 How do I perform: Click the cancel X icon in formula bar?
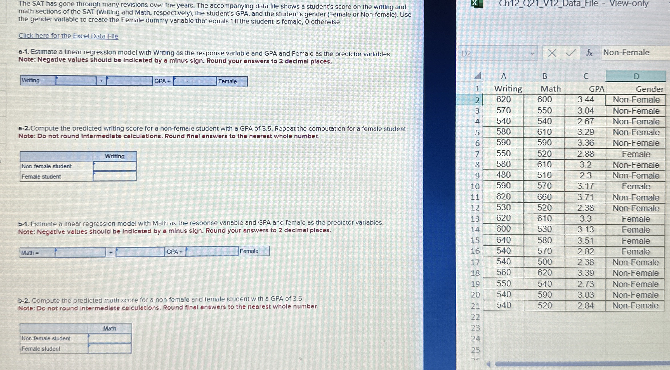[551, 53]
